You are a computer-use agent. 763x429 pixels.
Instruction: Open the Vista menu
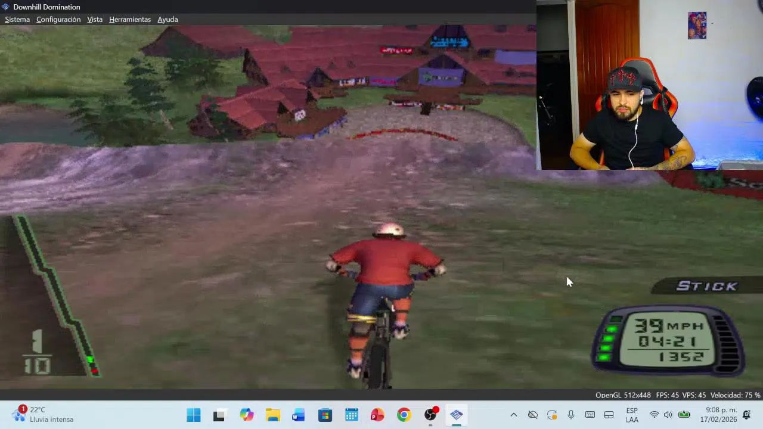(95, 20)
